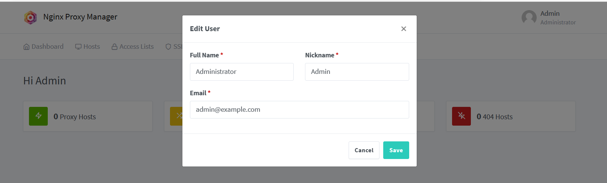Open the 0 Proxy Hosts card text
This screenshot has width=607, height=183.
tap(75, 117)
